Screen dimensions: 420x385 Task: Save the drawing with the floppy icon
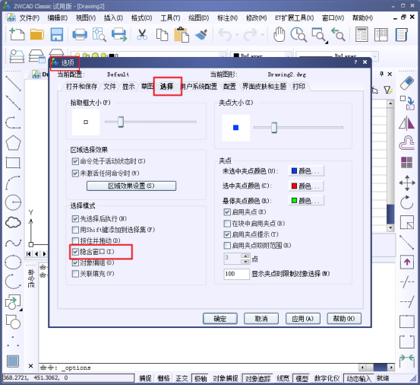click(57, 34)
